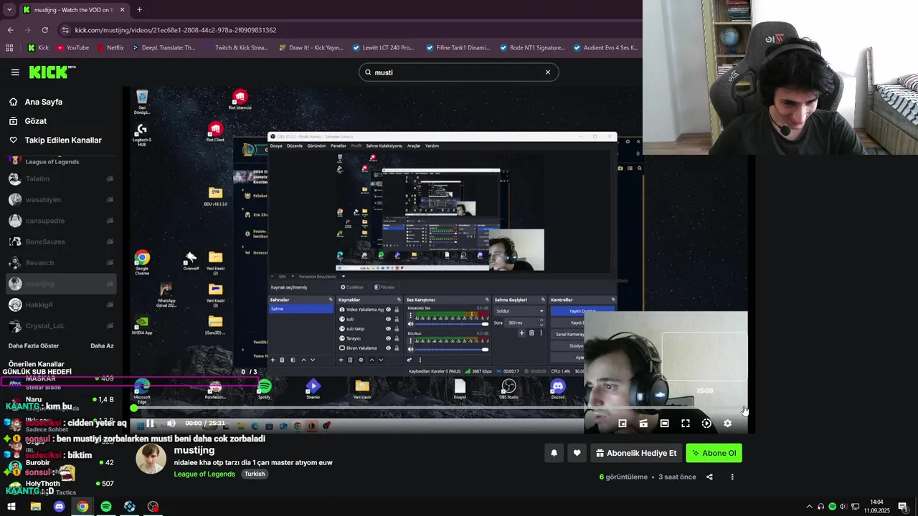This screenshot has height=516, width=918.
Task: Click the green Abone Ol button
Action: point(714,453)
